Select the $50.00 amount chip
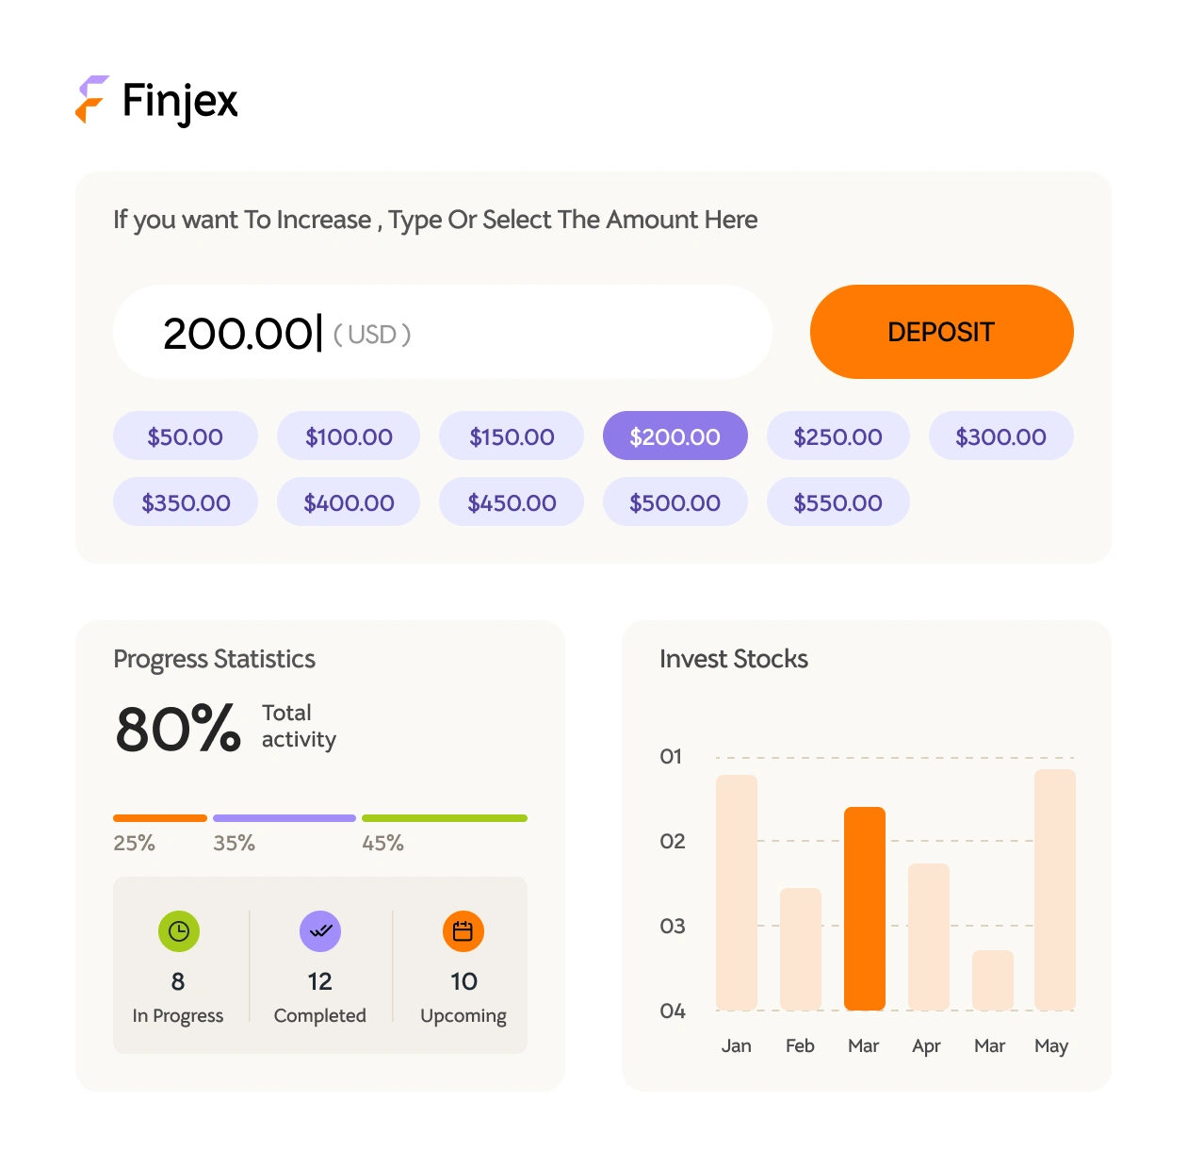1187x1167 pixels. [185, 436]
